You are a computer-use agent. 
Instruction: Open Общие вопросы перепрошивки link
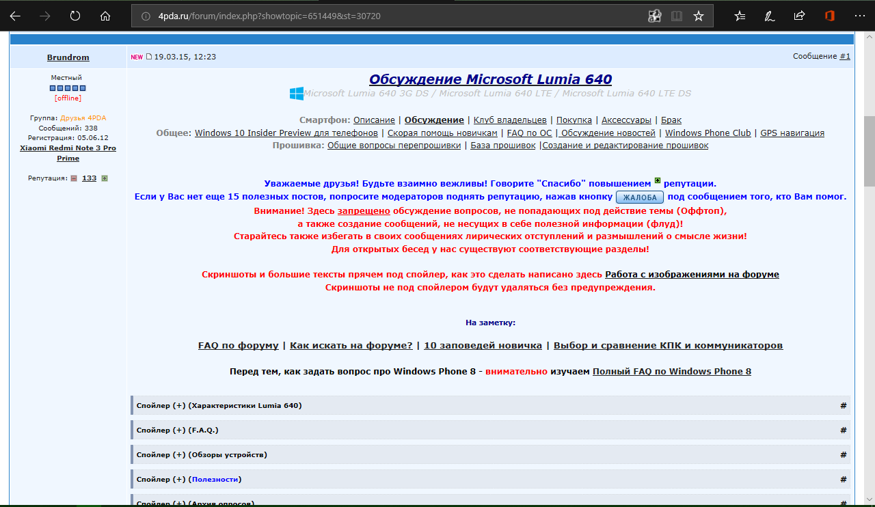(394, 146)
